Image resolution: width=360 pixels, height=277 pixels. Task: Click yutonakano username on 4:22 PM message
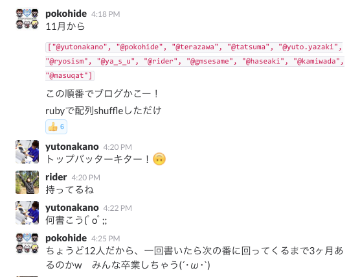click(72, 208)
